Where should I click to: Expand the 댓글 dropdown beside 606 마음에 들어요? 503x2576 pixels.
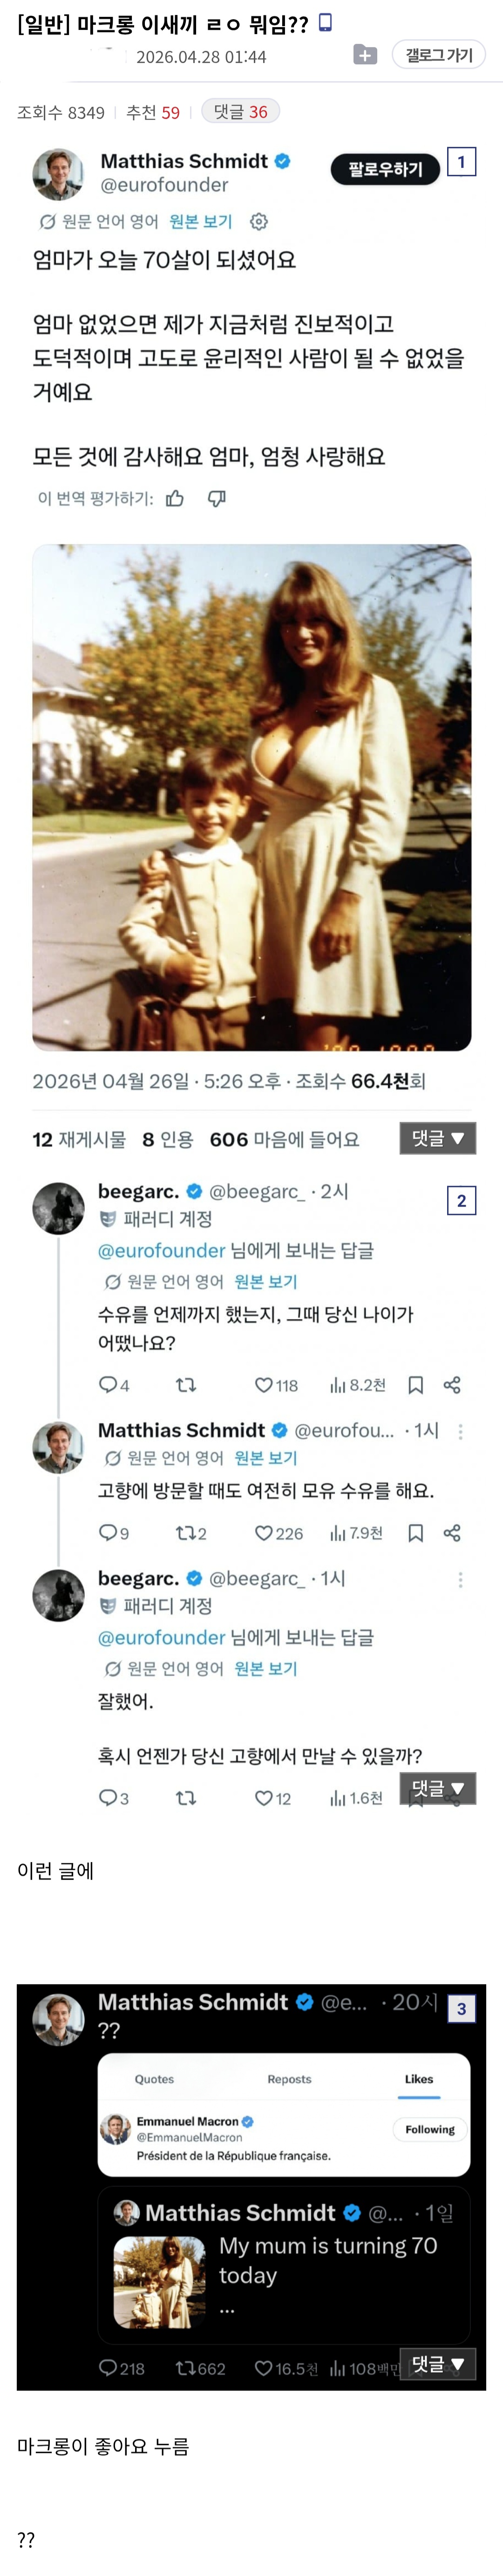(437, 1138)
